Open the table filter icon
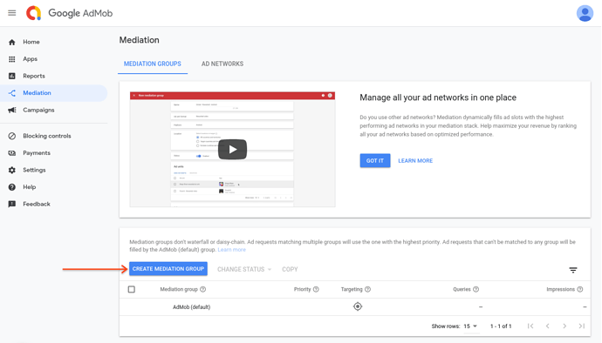This screenshot has height=343, width=602. [573, 270]
